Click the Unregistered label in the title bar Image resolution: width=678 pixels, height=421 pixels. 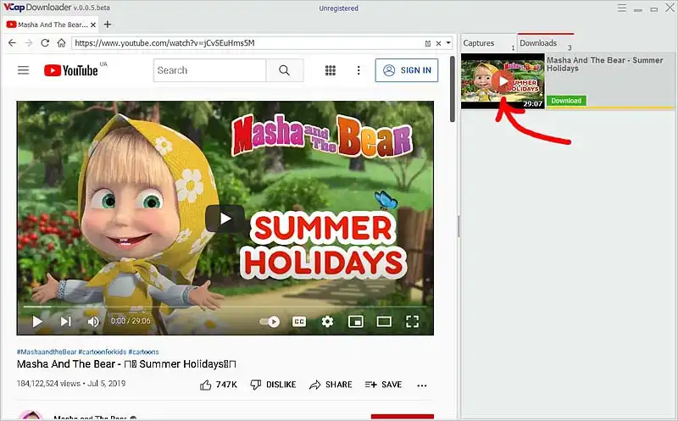338,8
